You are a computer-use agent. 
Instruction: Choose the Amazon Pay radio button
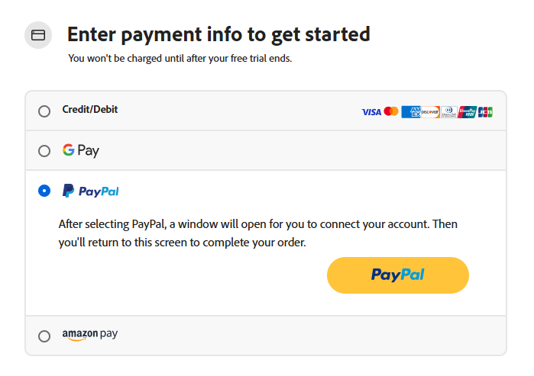coord(44,336)
